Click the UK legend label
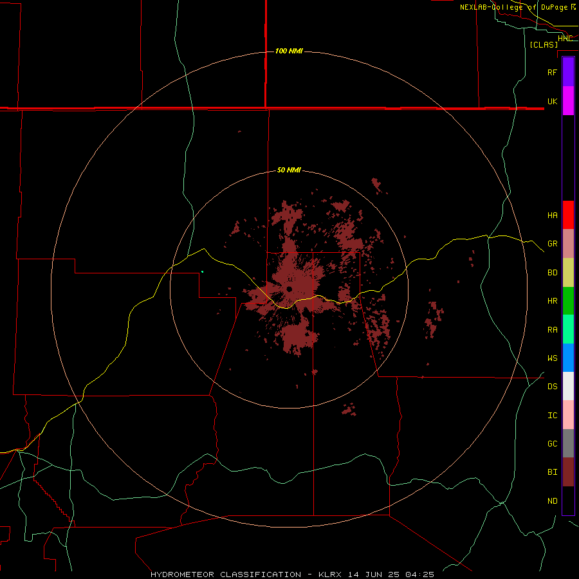This screenshot has width=579, height=579. tap(552, 102)
